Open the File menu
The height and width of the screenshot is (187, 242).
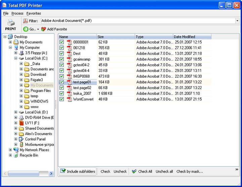tap(6, 13)
